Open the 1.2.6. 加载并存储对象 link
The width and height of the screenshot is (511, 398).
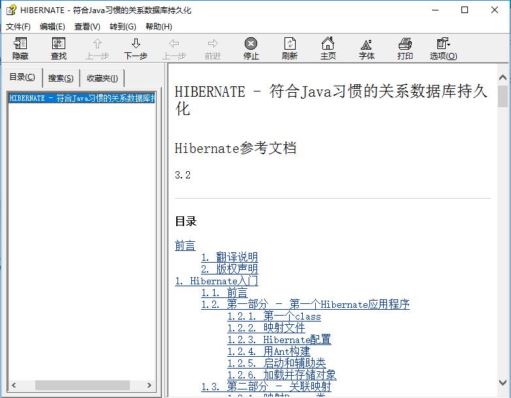(x=282, y=375)
